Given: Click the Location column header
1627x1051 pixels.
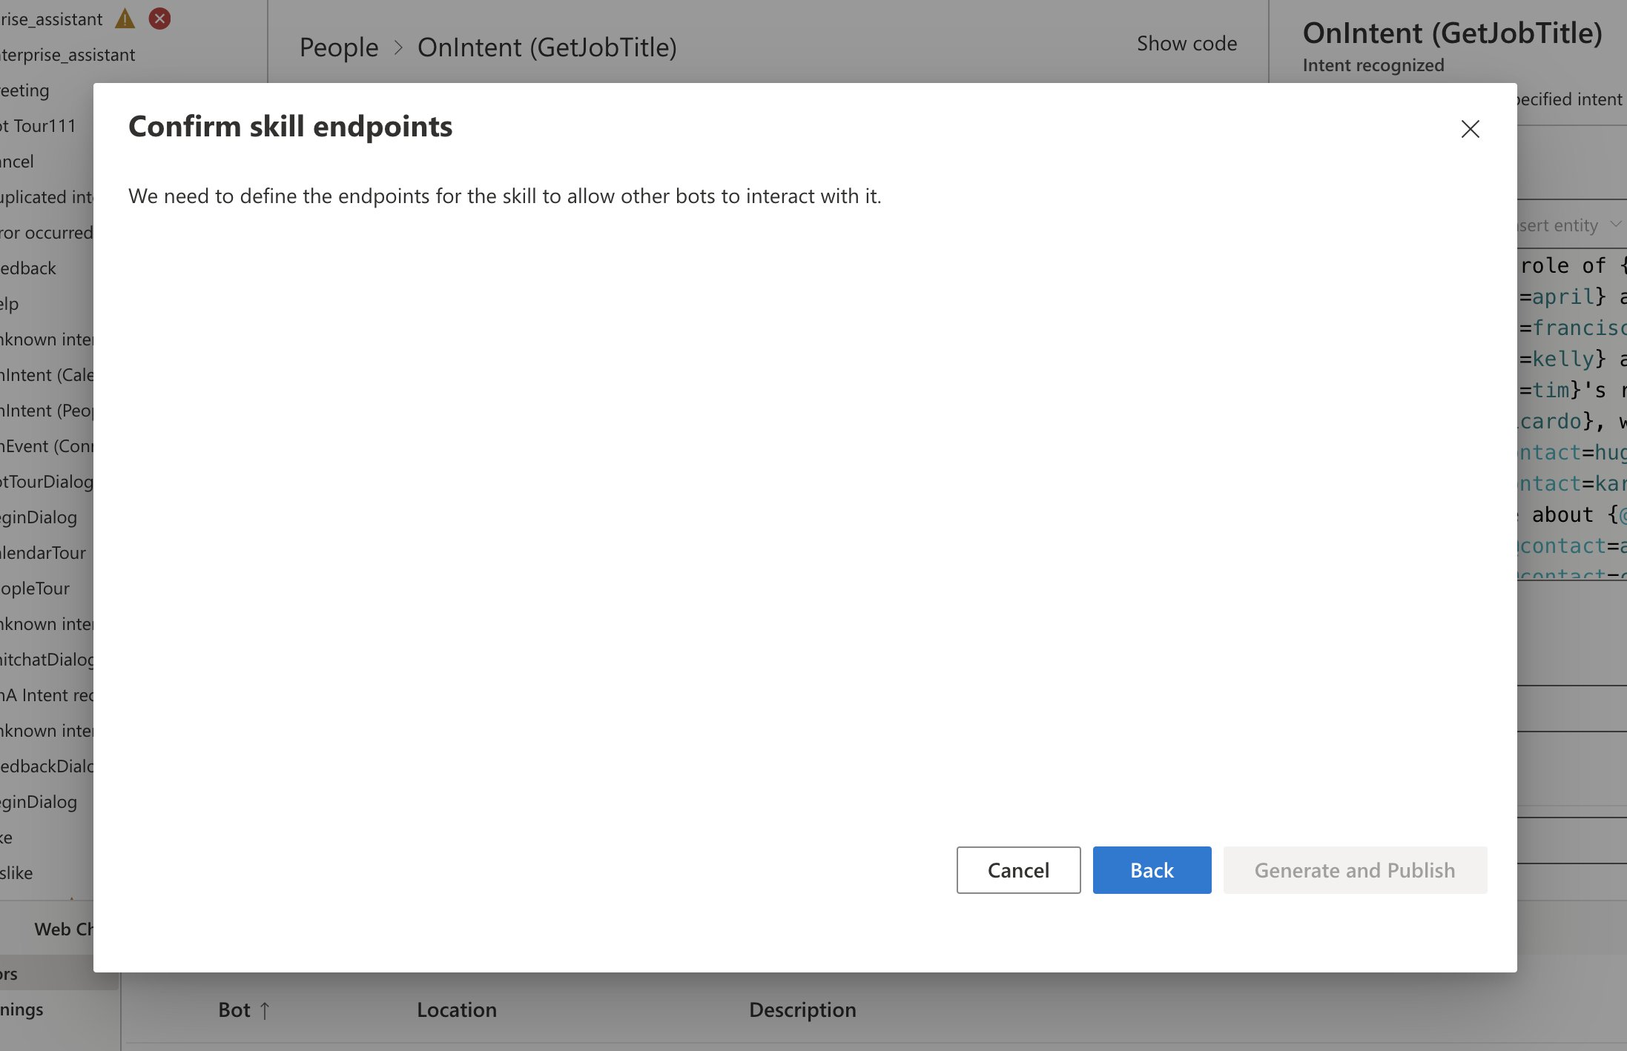Looking at the screenshot, I should [456, 1009].
